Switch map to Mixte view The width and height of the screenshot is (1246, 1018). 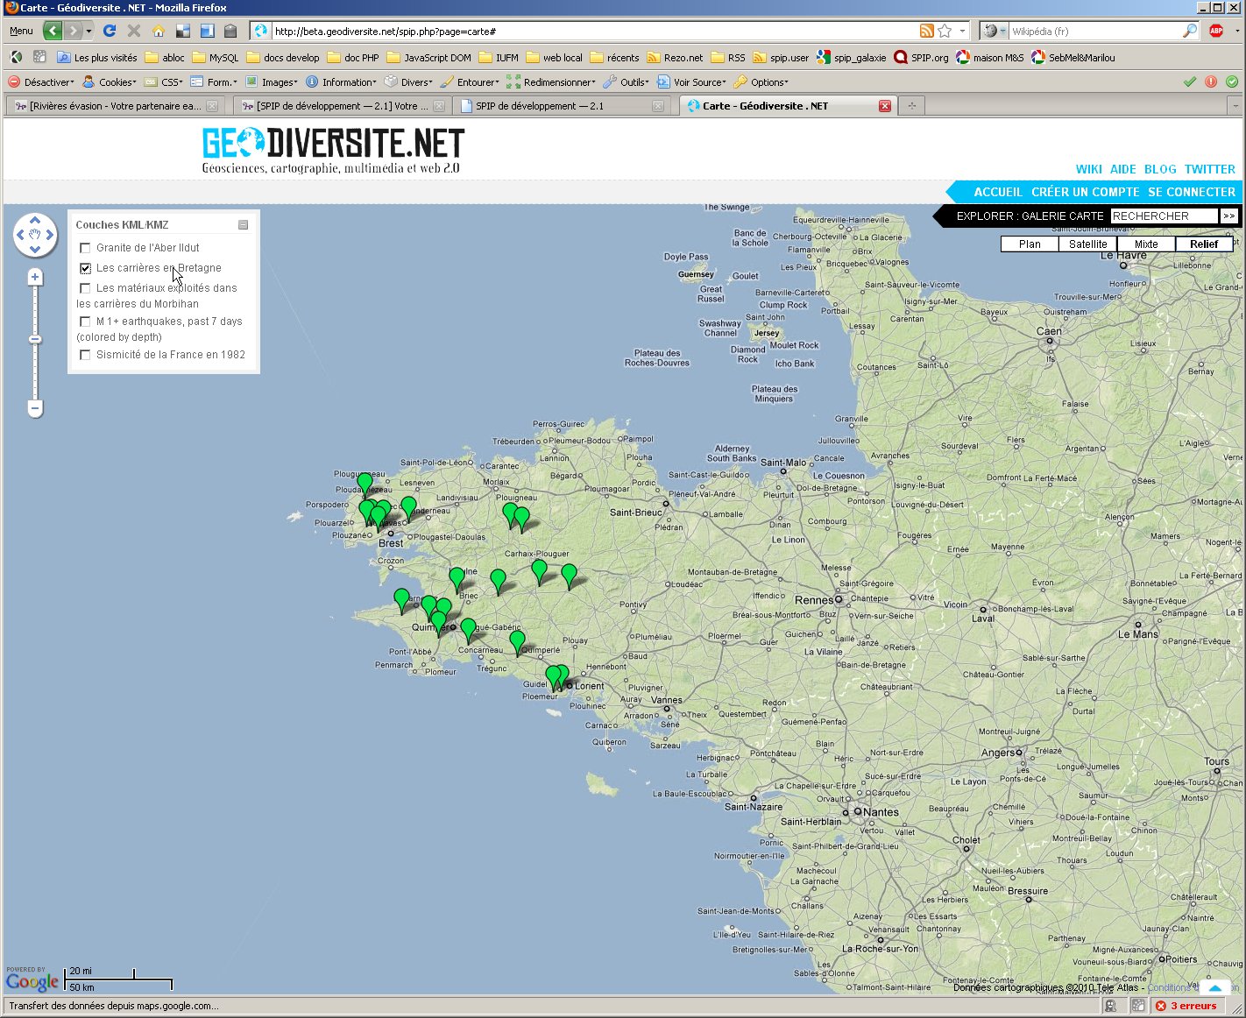click(x=1146, y=244)
